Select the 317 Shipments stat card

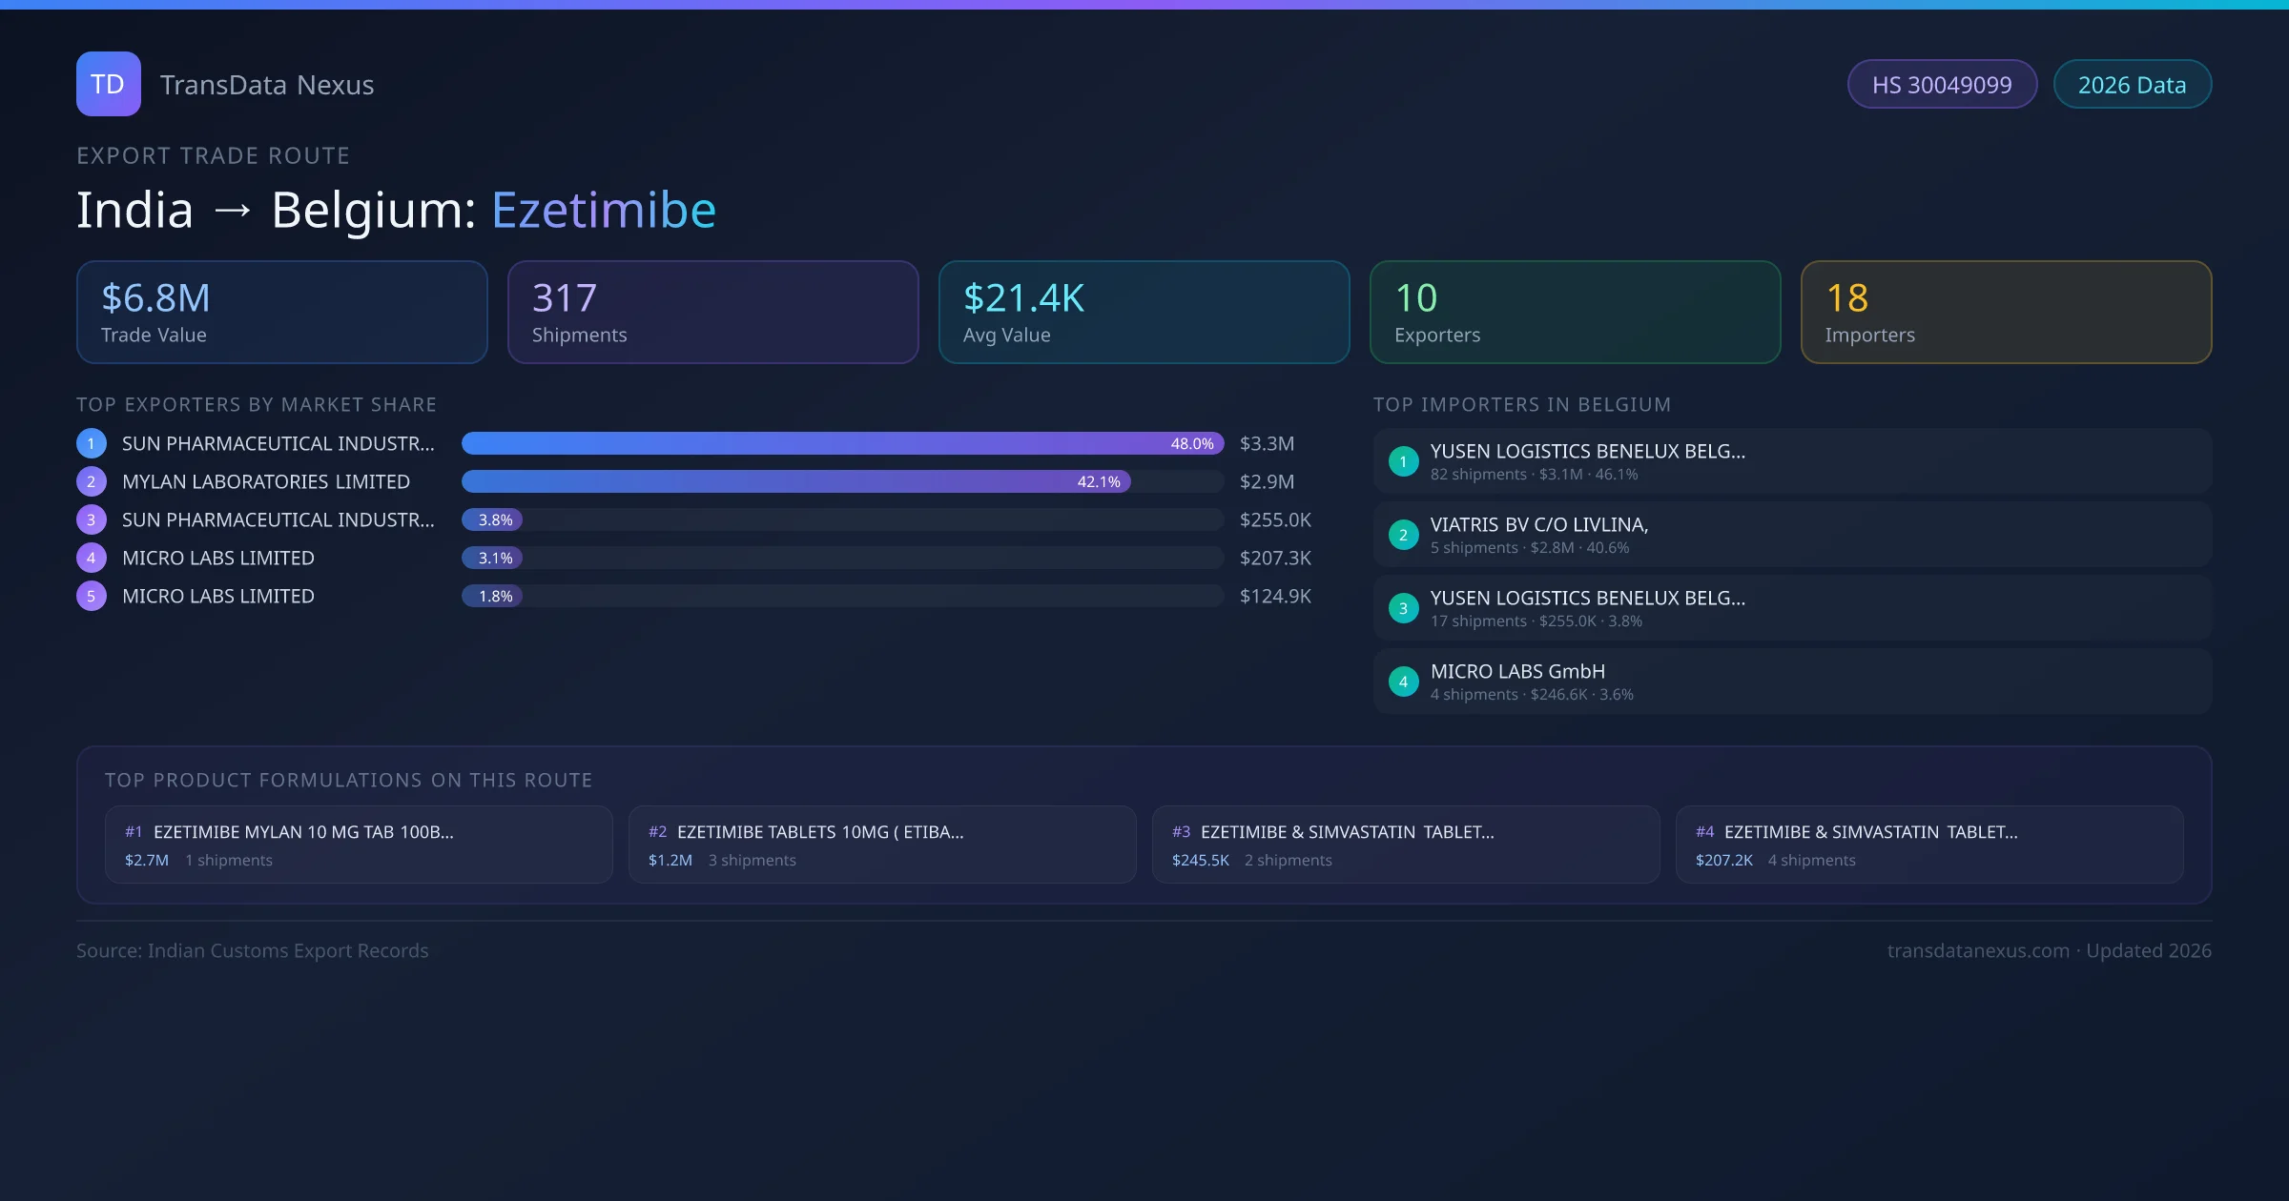[712, 312]
